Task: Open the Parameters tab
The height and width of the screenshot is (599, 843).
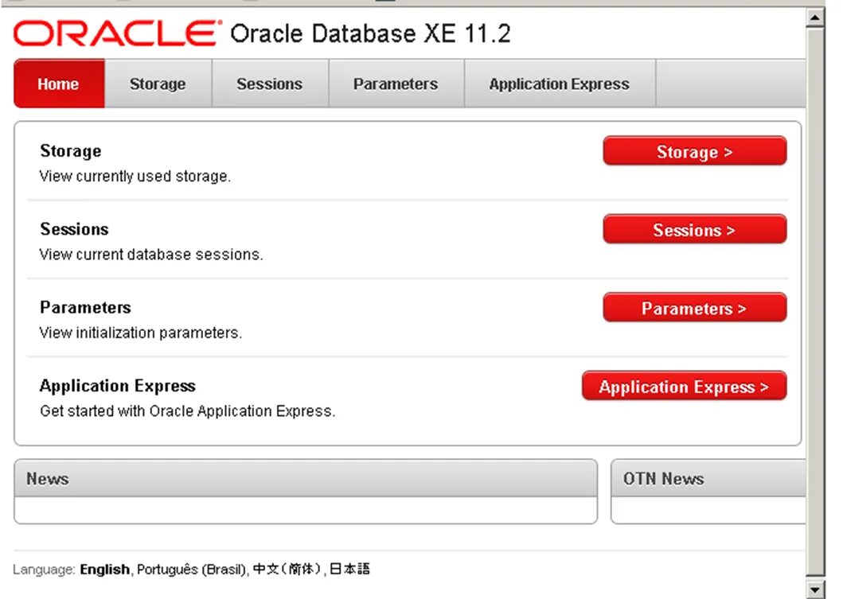Action: point(396,84)
